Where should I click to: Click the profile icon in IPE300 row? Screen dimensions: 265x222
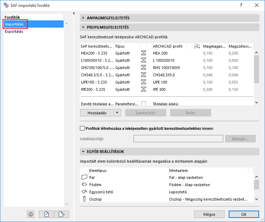[x=144, y=89]
